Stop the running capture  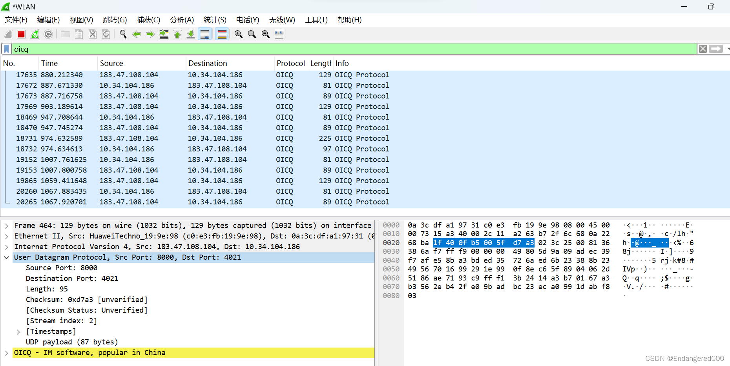click(x=21, y=34)
